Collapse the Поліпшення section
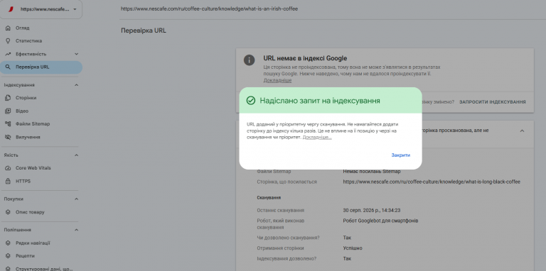The width and height of the screenshot is (546, 271). [x=76, y=230]
